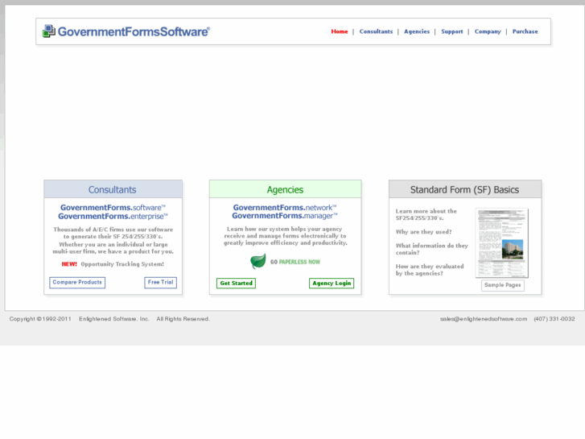
Task: Open the form sample page thumbnail
Action: [502, 242]
